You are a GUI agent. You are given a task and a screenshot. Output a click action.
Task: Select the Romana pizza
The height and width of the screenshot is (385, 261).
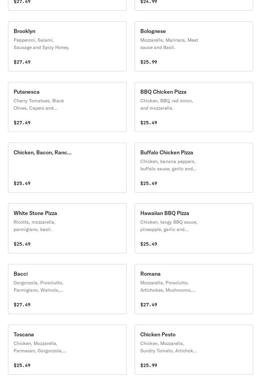point(194,289)
